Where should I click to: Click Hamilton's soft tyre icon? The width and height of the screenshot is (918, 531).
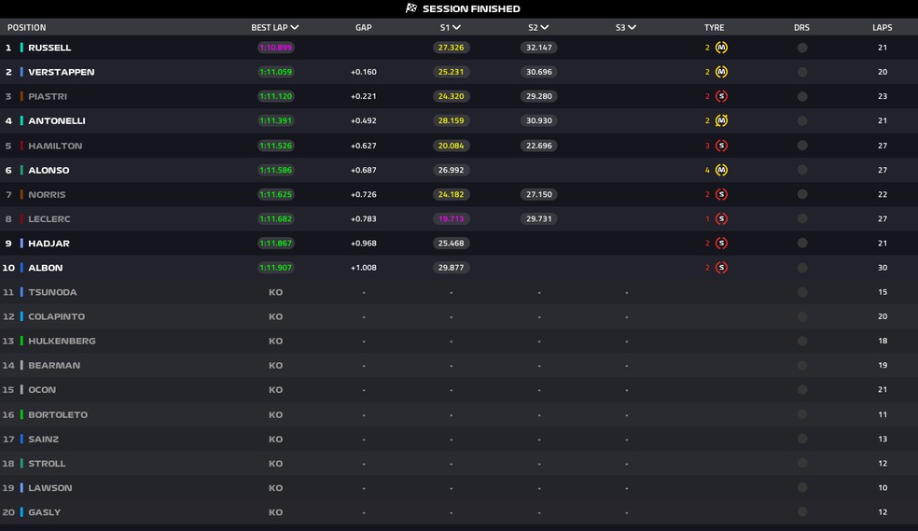pos(721,146)
